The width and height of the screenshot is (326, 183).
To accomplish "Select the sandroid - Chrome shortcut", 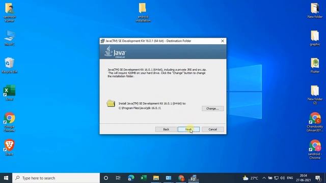I will pyautogui.click(x=315, y=149).
